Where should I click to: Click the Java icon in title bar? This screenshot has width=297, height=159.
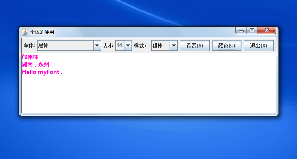click(25, 32)
